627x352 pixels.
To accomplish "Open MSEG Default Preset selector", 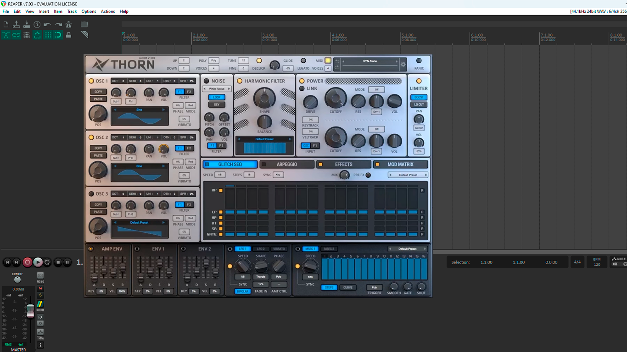I will (408, 249).
